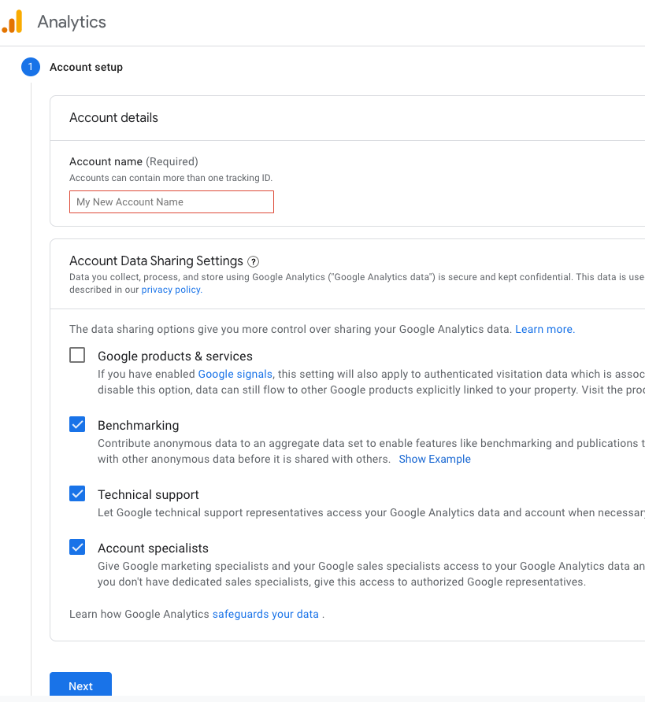Click the Benchmarking option label
The image size is (645, 702).
click(x=139, y=425)
